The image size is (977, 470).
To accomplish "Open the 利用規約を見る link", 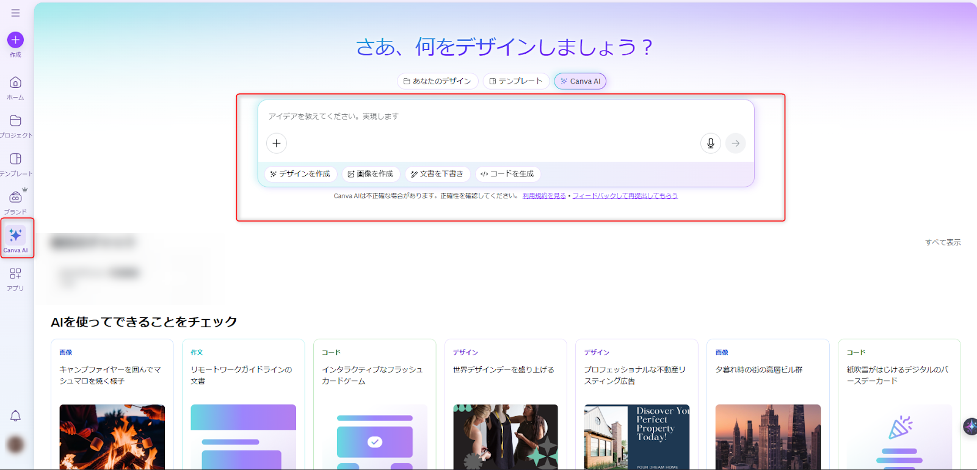I will tap(544, 196).
